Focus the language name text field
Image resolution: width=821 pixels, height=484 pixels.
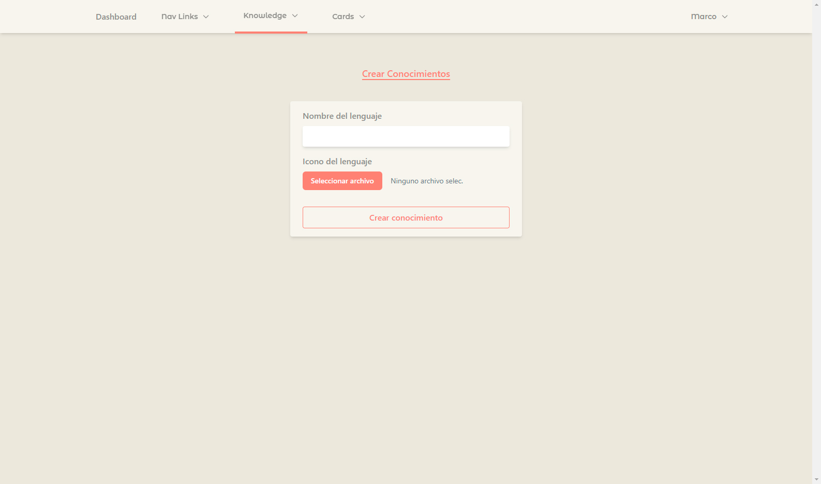coord(406,136)
